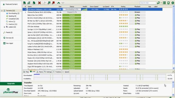Play Mulan-Disney.1998 torrent
This screenshot has height=98, width=175.
[137, 52]
